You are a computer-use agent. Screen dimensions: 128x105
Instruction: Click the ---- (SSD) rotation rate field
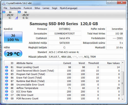point(115,38)
